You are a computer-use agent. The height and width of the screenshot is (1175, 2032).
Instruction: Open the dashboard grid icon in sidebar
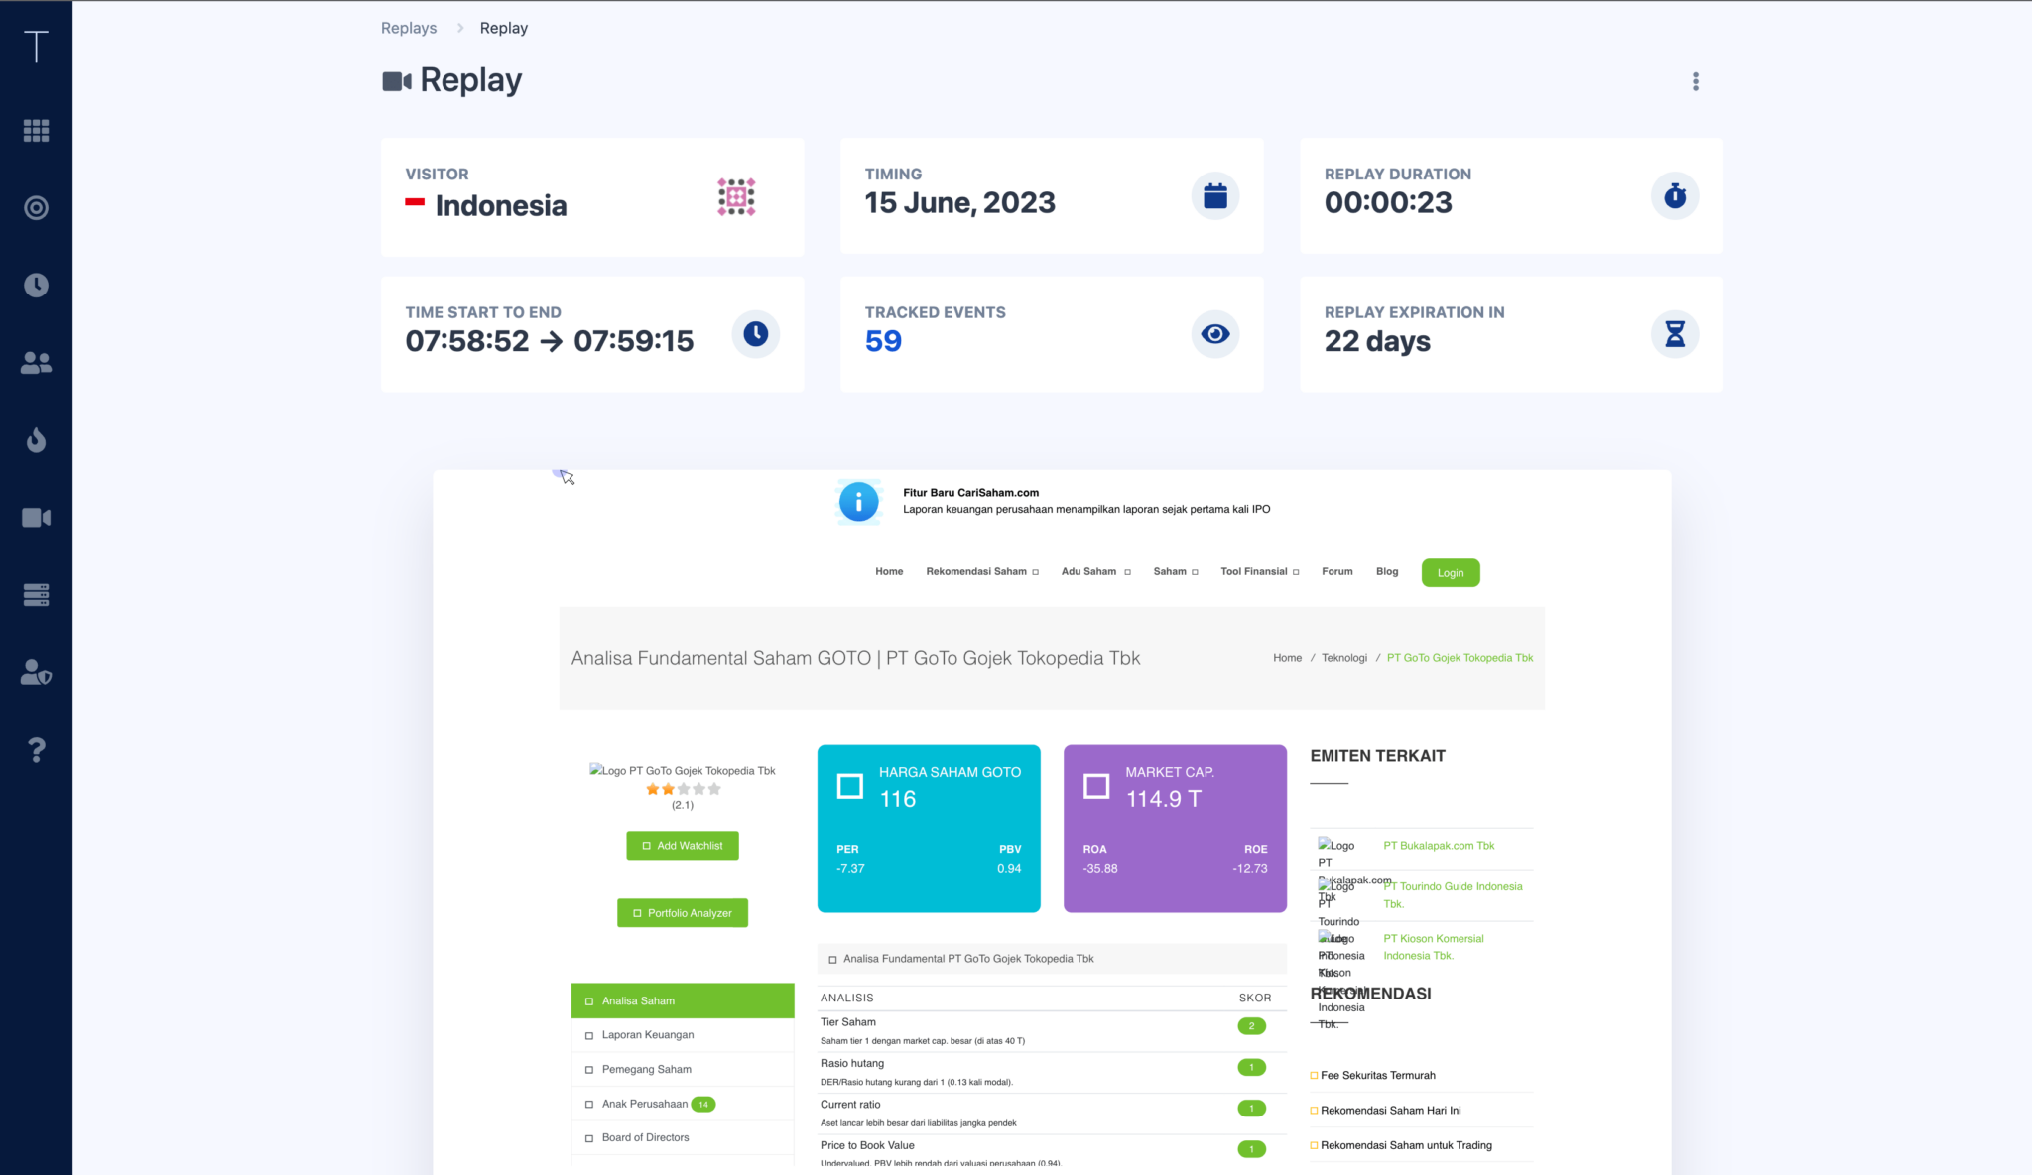pos(36,131)
